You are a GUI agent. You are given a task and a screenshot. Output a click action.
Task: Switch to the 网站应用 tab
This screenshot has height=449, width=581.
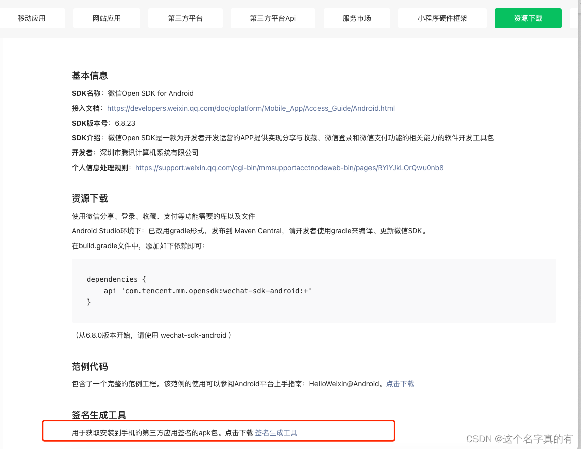107,18
